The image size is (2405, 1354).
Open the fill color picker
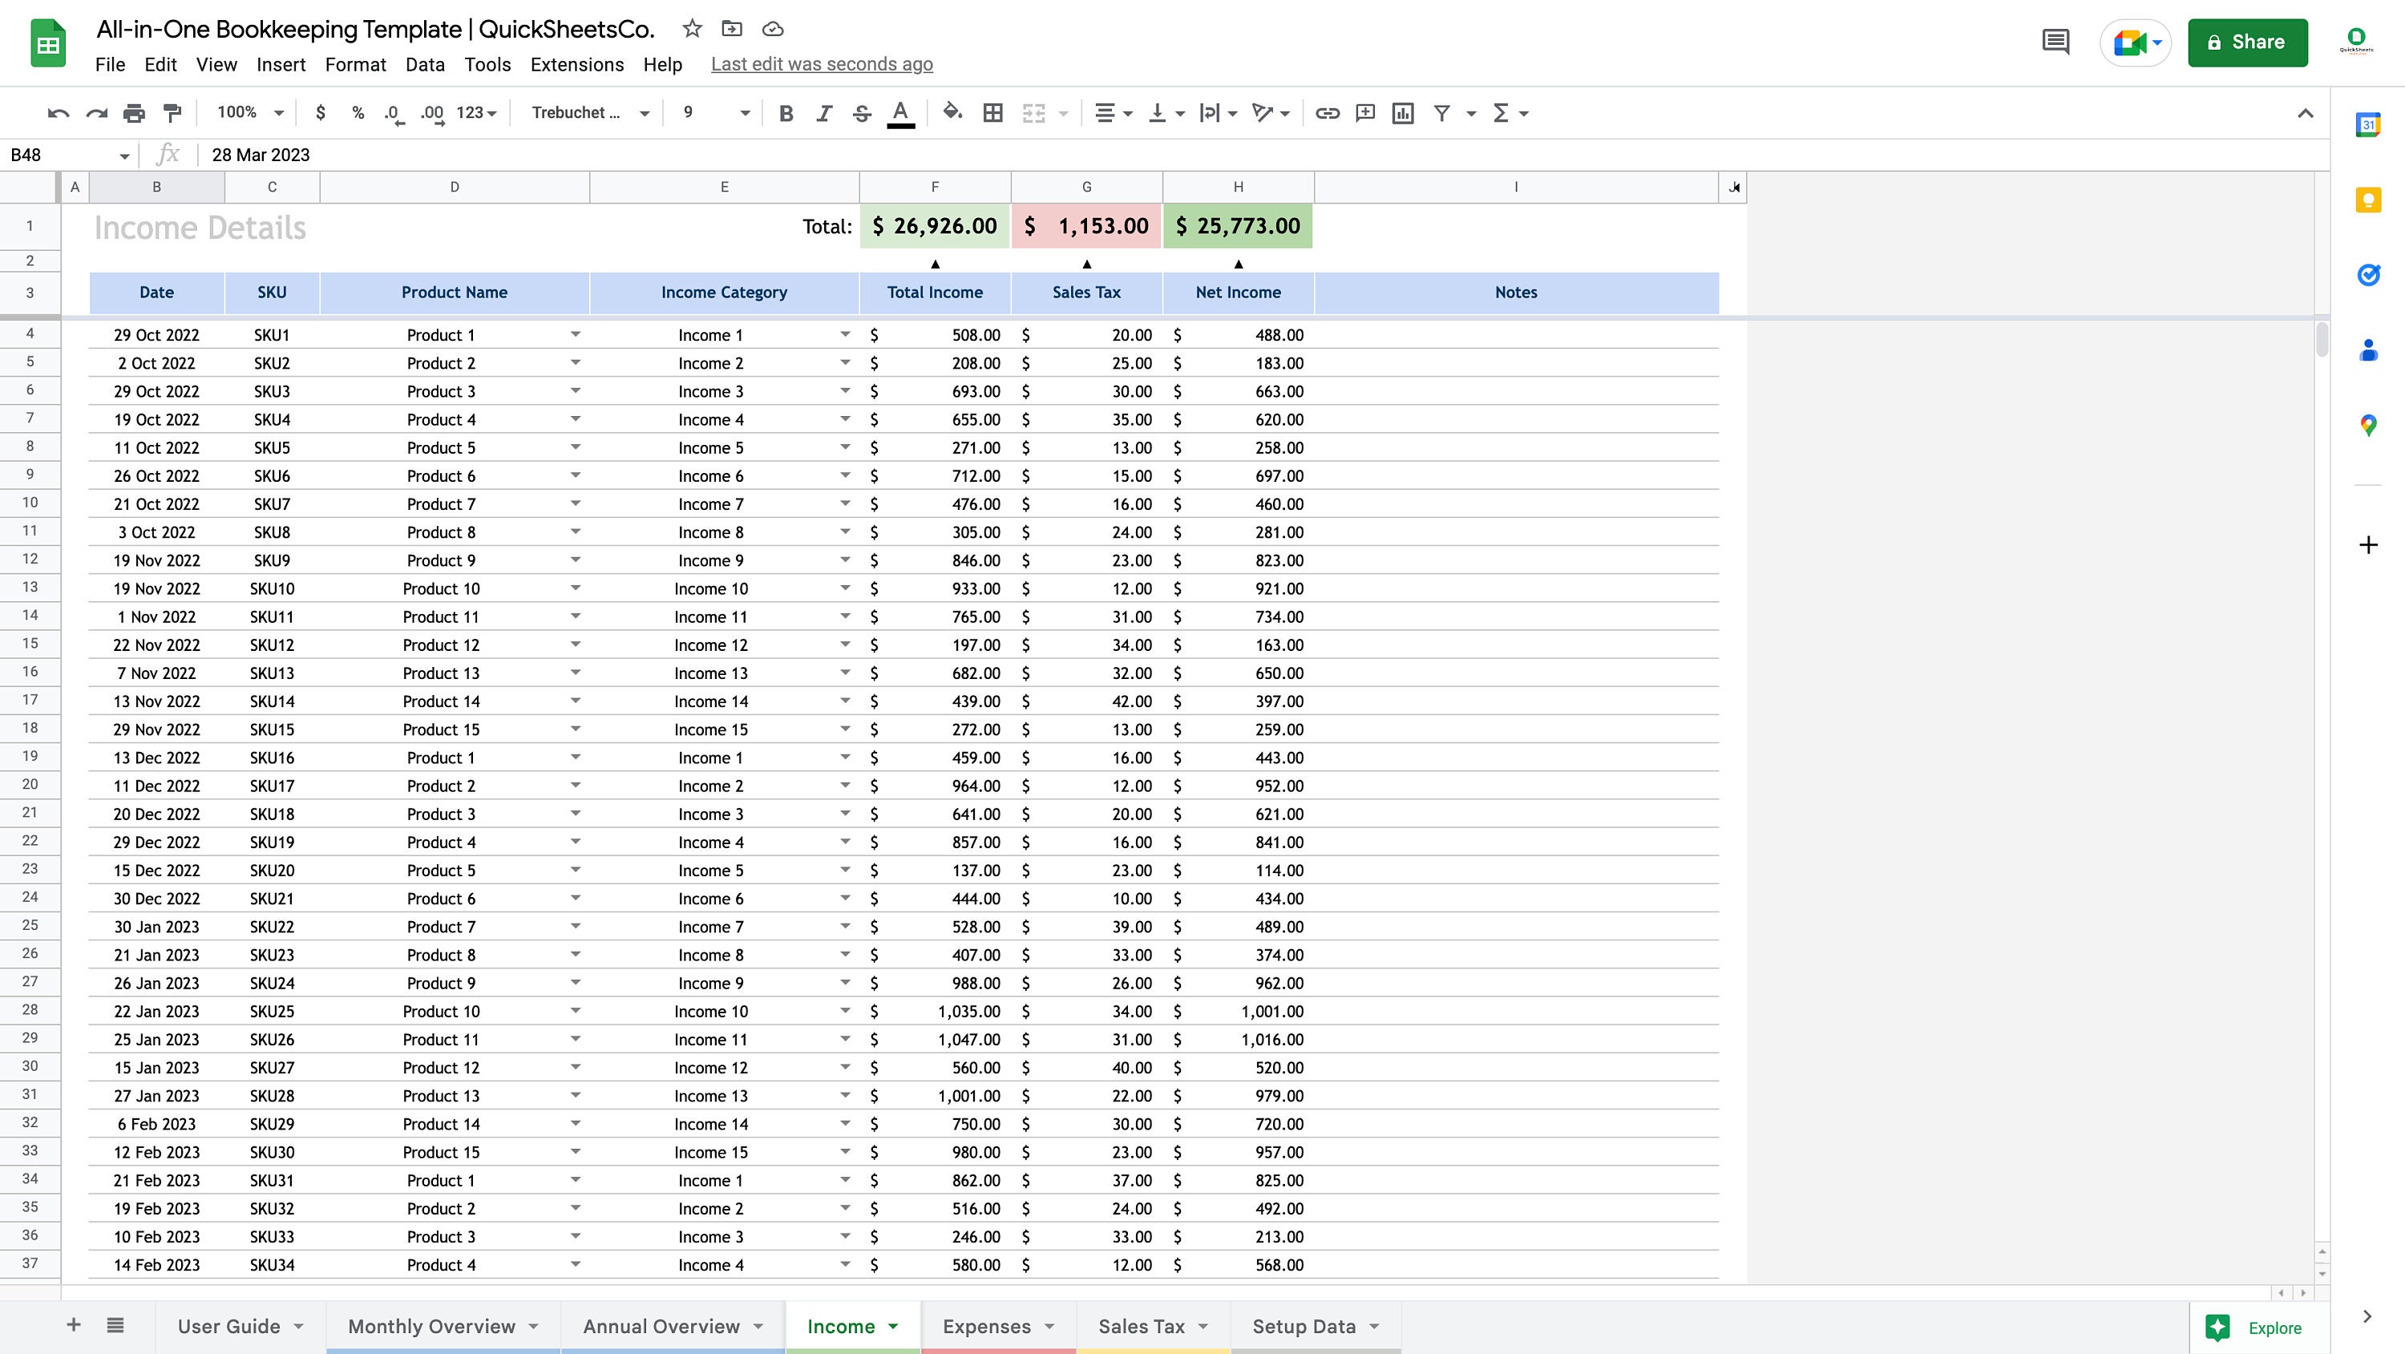click(x=952, y=113)
